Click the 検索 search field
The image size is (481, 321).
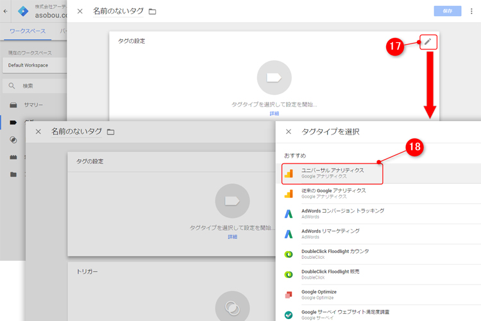[35, 86]
